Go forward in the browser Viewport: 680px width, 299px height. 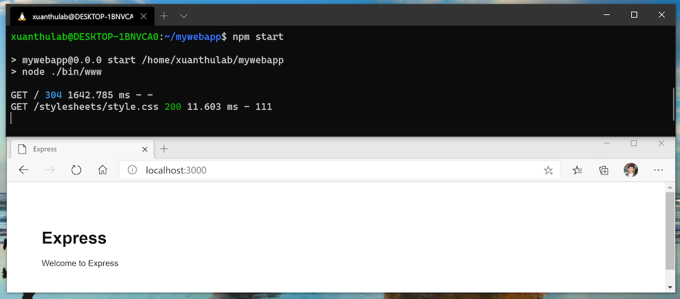[50, 170]
